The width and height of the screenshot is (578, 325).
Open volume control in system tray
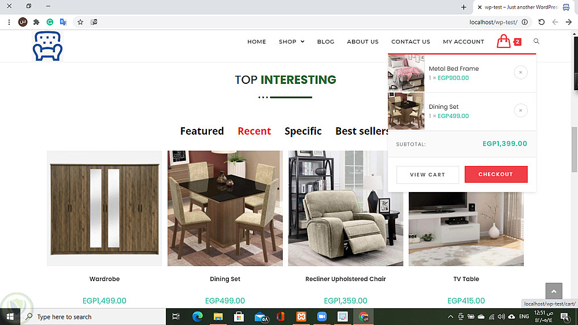[x=501, y=316]
